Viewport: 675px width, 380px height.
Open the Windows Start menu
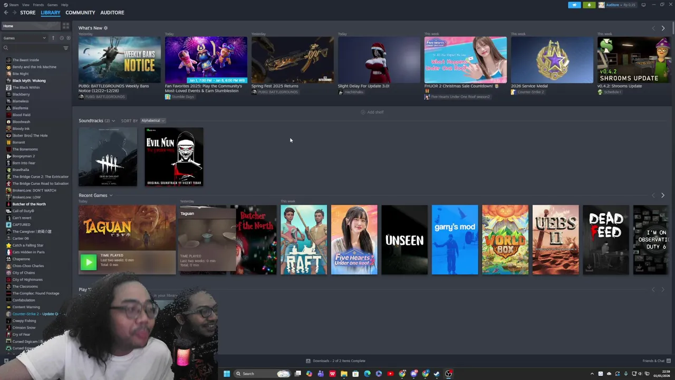pyautogui.click(x=227, y=374)
